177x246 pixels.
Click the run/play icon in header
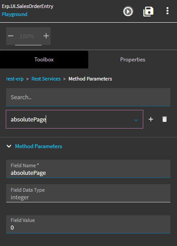pos(128,11)
